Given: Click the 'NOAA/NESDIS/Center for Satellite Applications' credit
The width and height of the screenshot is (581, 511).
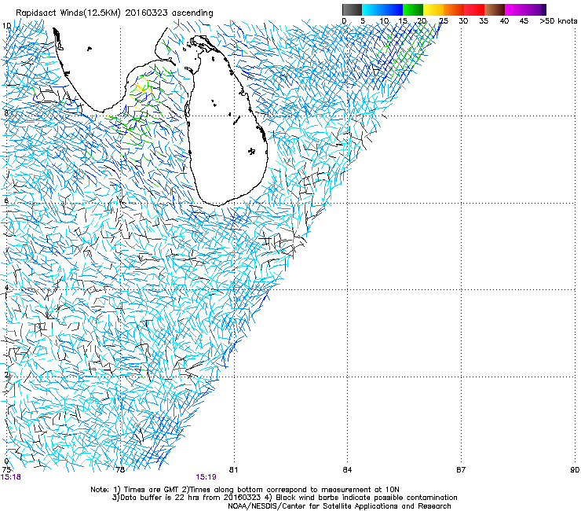Looking at the screenshot, I should (314, 506).
